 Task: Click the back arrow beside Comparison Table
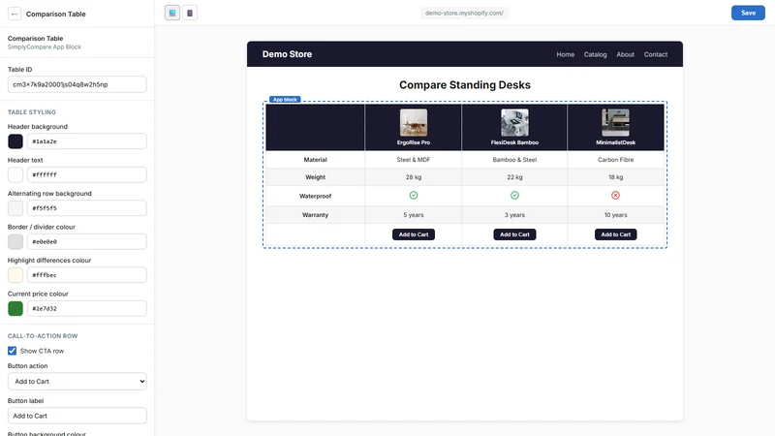coord(15,14)
